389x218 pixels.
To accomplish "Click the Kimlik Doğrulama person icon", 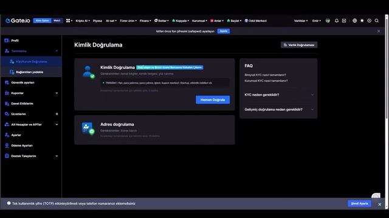I will click(x=88, y=72).
